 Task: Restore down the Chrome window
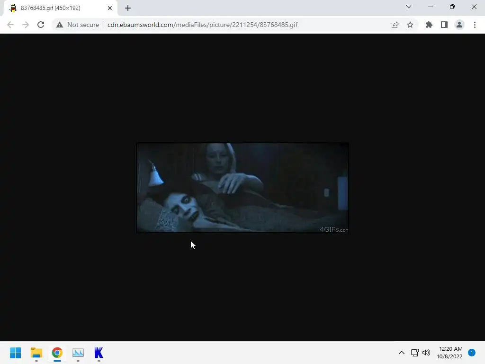(452, 7)
